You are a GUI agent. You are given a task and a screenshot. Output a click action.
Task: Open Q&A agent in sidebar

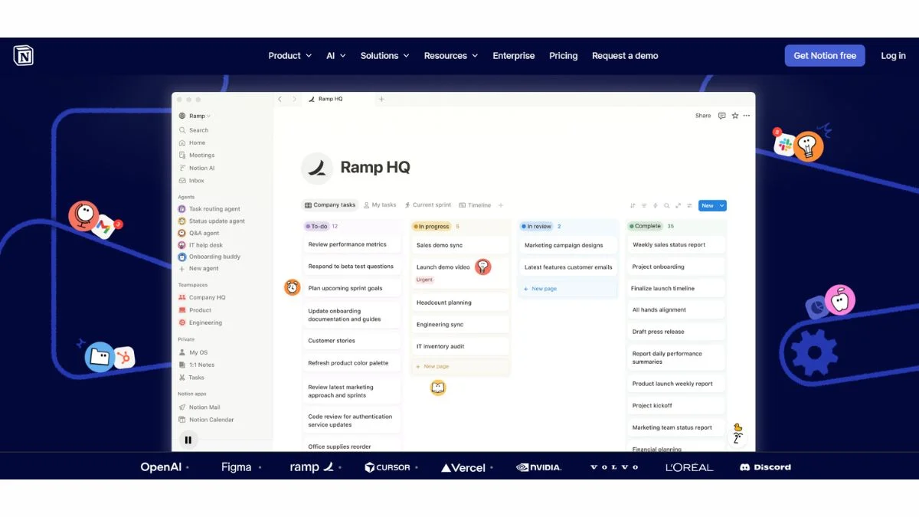point(199,233)
